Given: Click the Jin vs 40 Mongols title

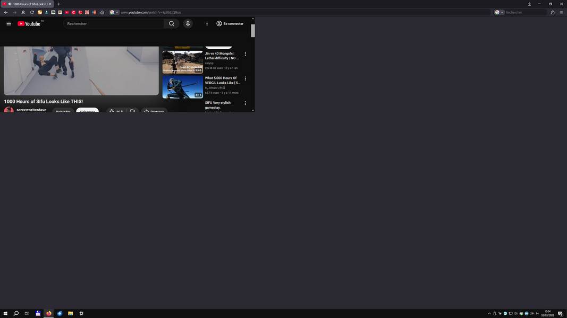Looking at the screenshot, I should pos(222,56).
